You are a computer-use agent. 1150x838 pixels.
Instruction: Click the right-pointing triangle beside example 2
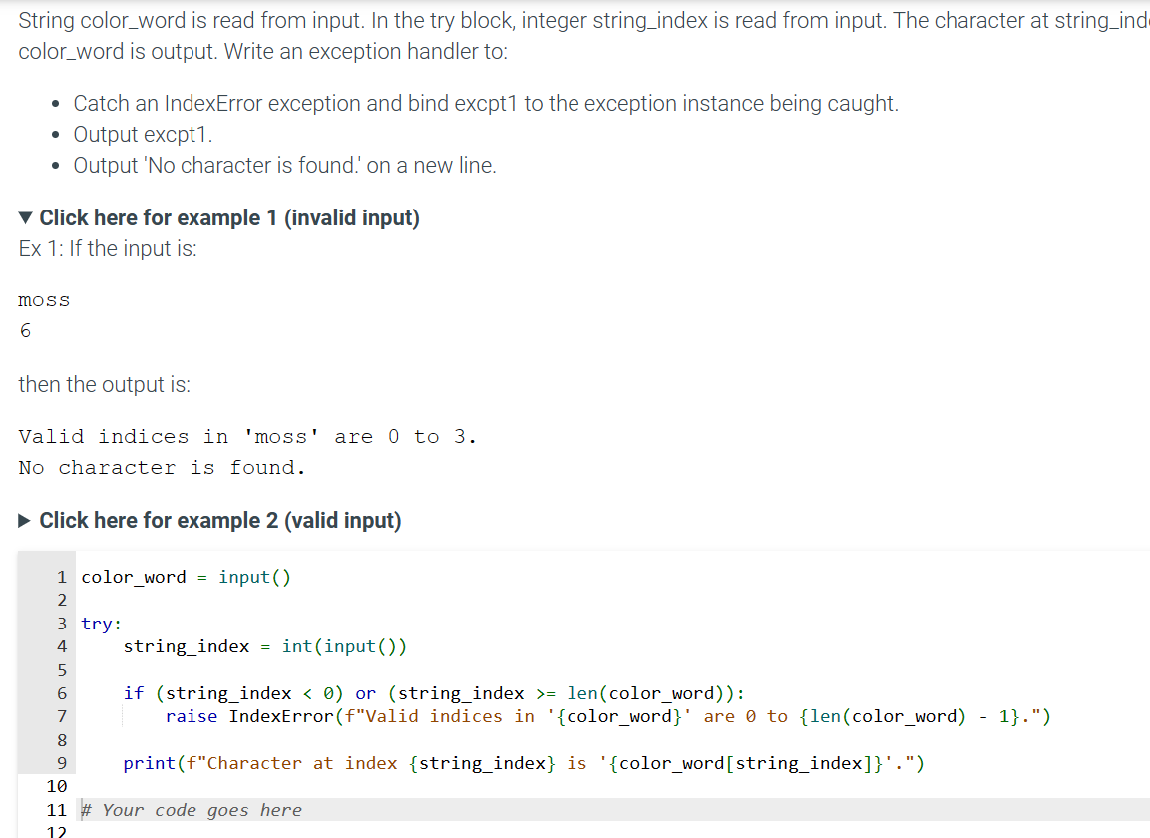tap(25, 520)
